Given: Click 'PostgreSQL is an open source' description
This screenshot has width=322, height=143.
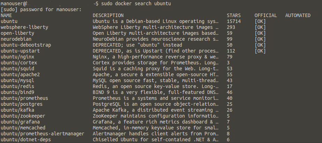Looking at the screenshot, I should click(156, 104).
